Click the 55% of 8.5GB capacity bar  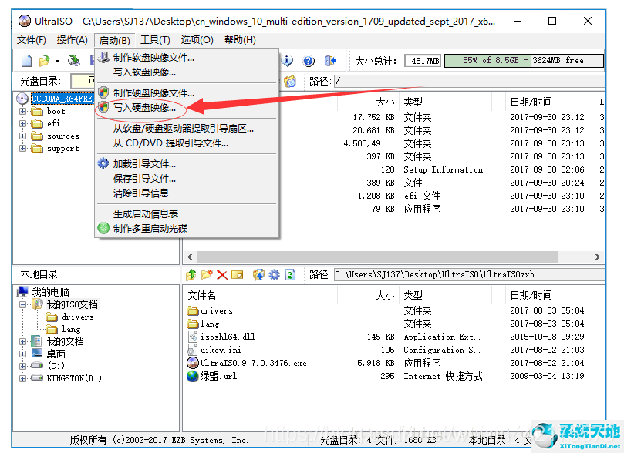(524, 60)
